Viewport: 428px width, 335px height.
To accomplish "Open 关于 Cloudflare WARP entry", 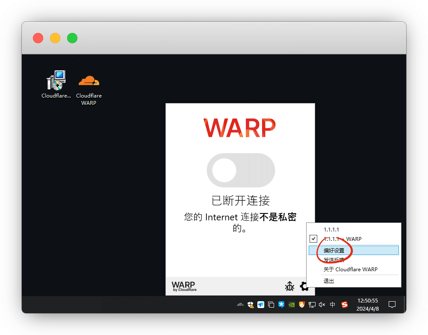I will point(350,270).
